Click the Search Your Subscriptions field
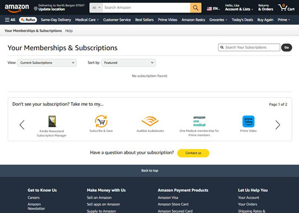Screen dimensions: 299x213 point(249,47)
